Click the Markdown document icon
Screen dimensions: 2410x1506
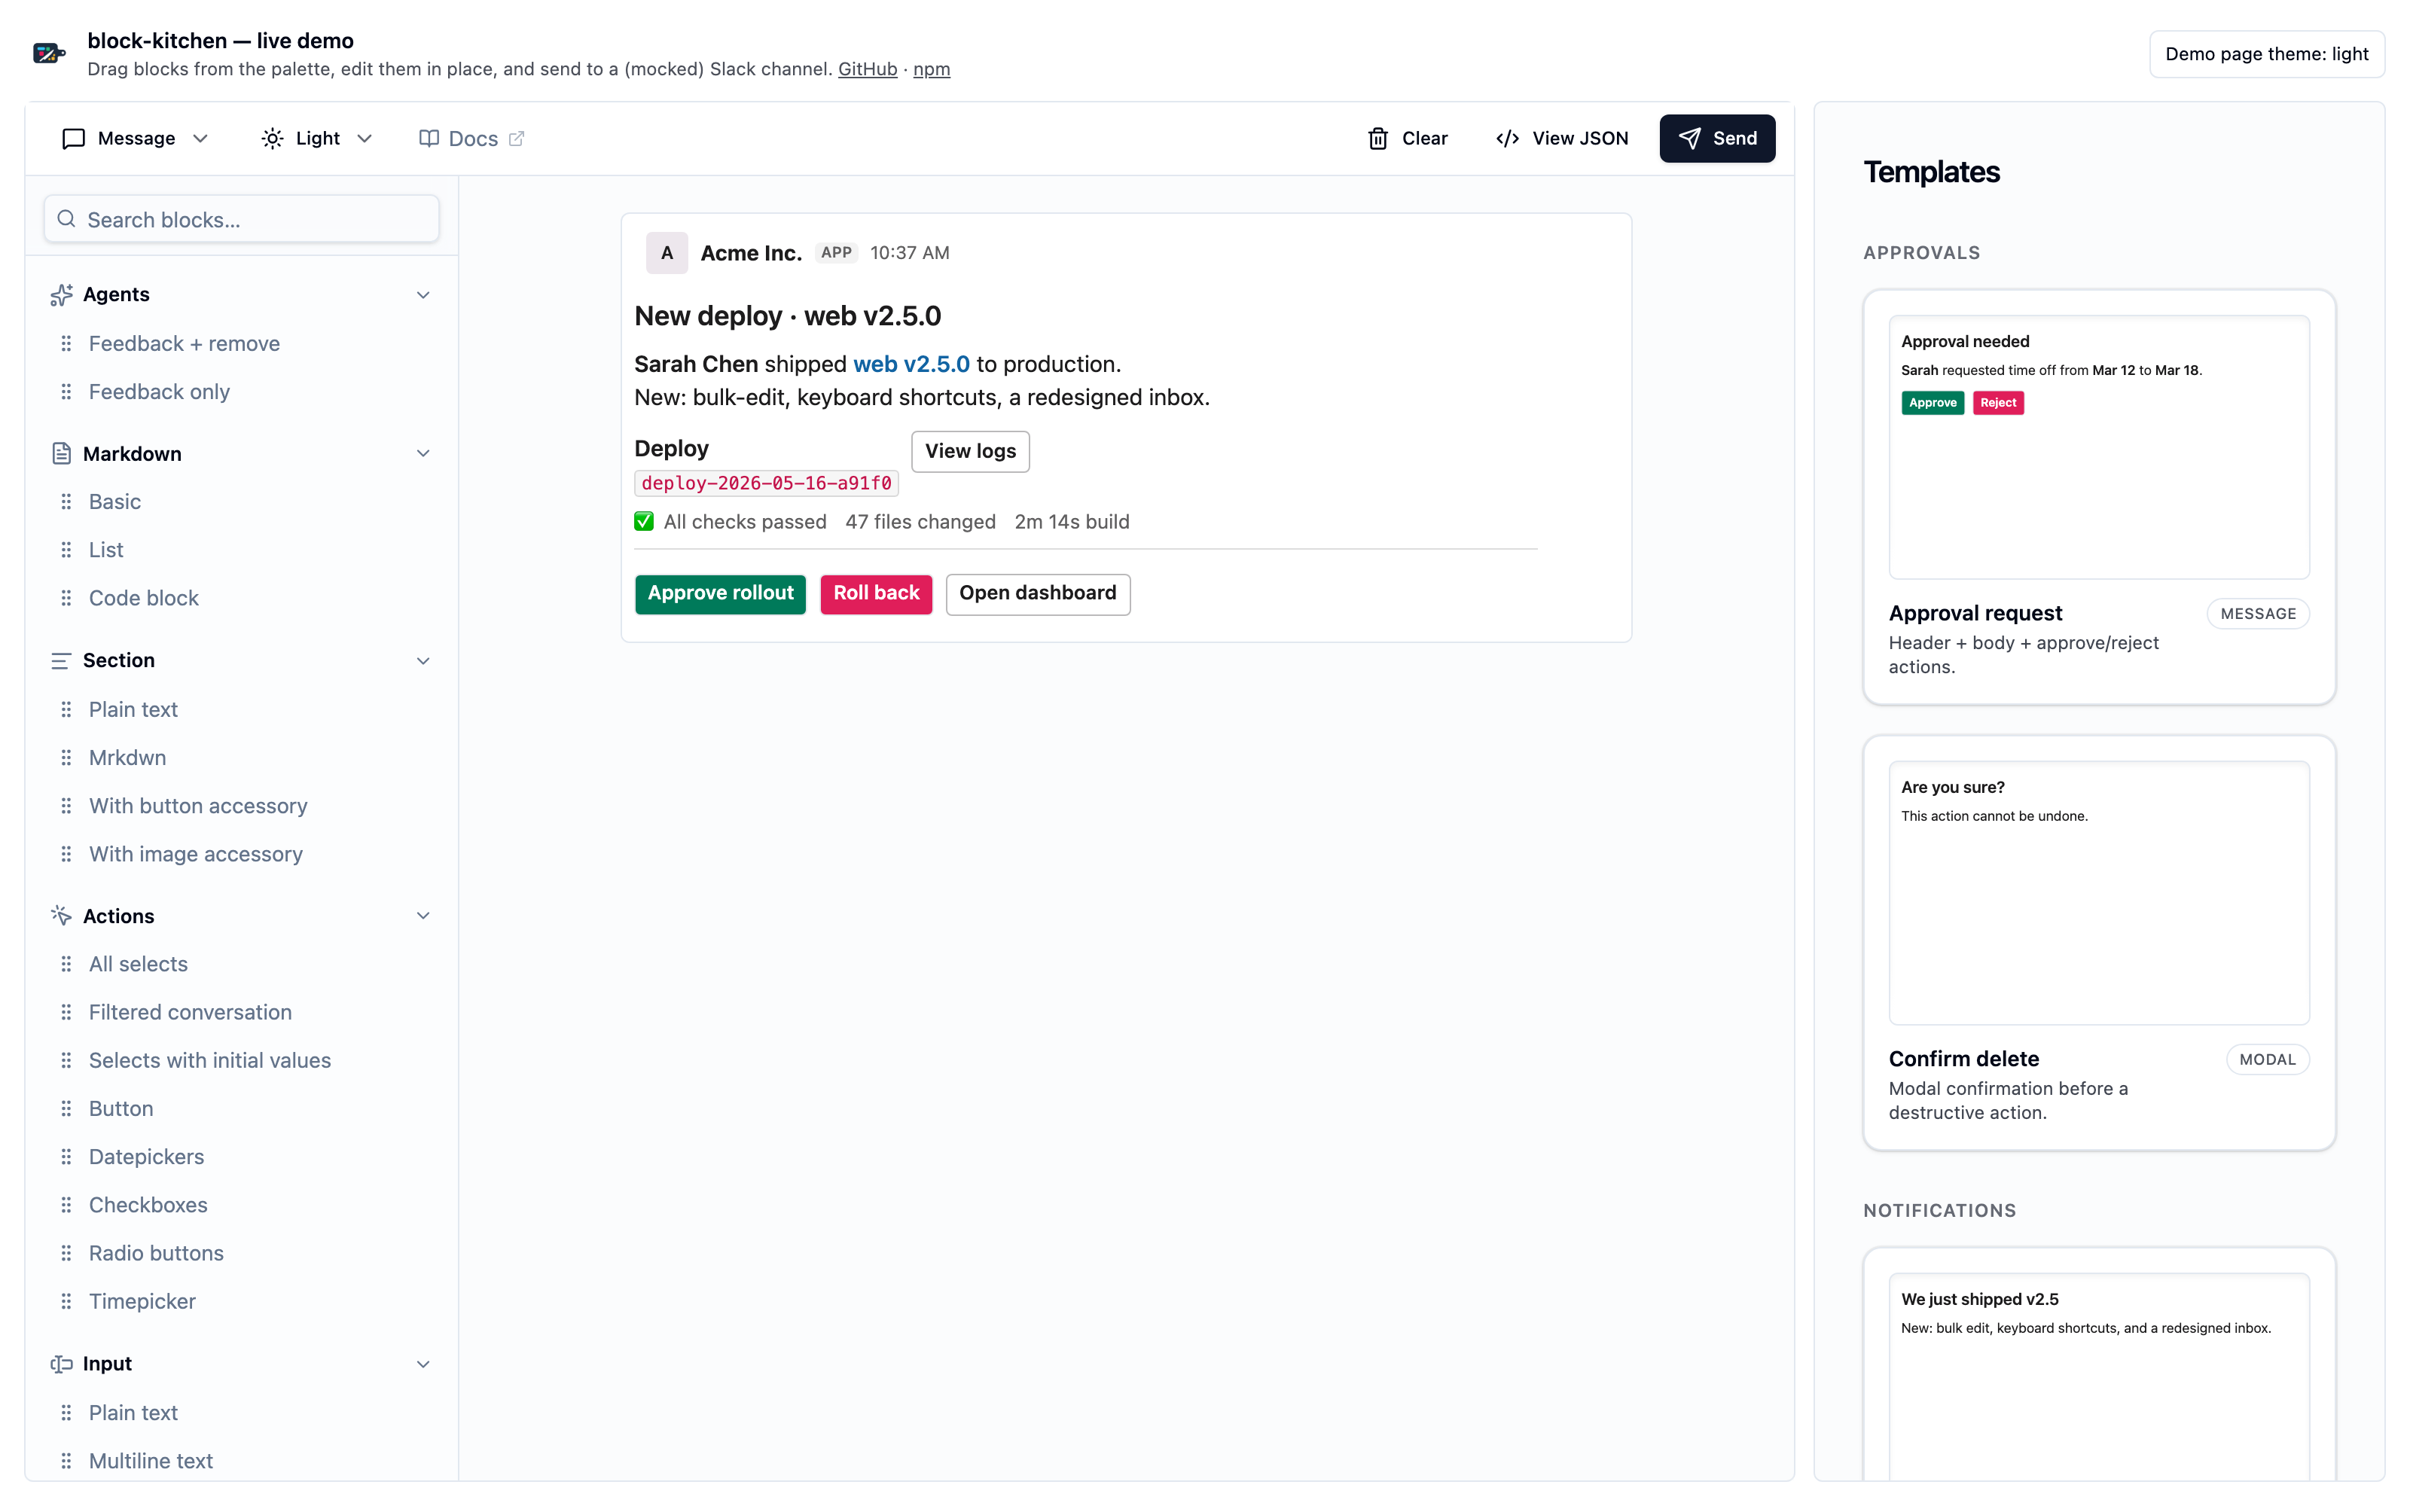pyautogui.click(x=62, y=454)
